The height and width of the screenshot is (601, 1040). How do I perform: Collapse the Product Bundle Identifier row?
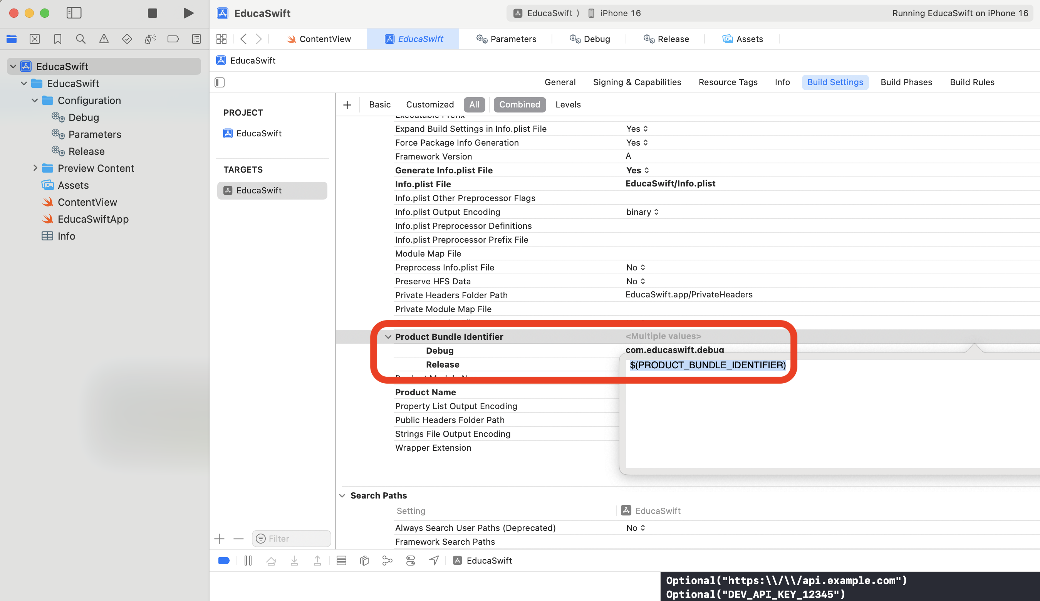(388, 337)
